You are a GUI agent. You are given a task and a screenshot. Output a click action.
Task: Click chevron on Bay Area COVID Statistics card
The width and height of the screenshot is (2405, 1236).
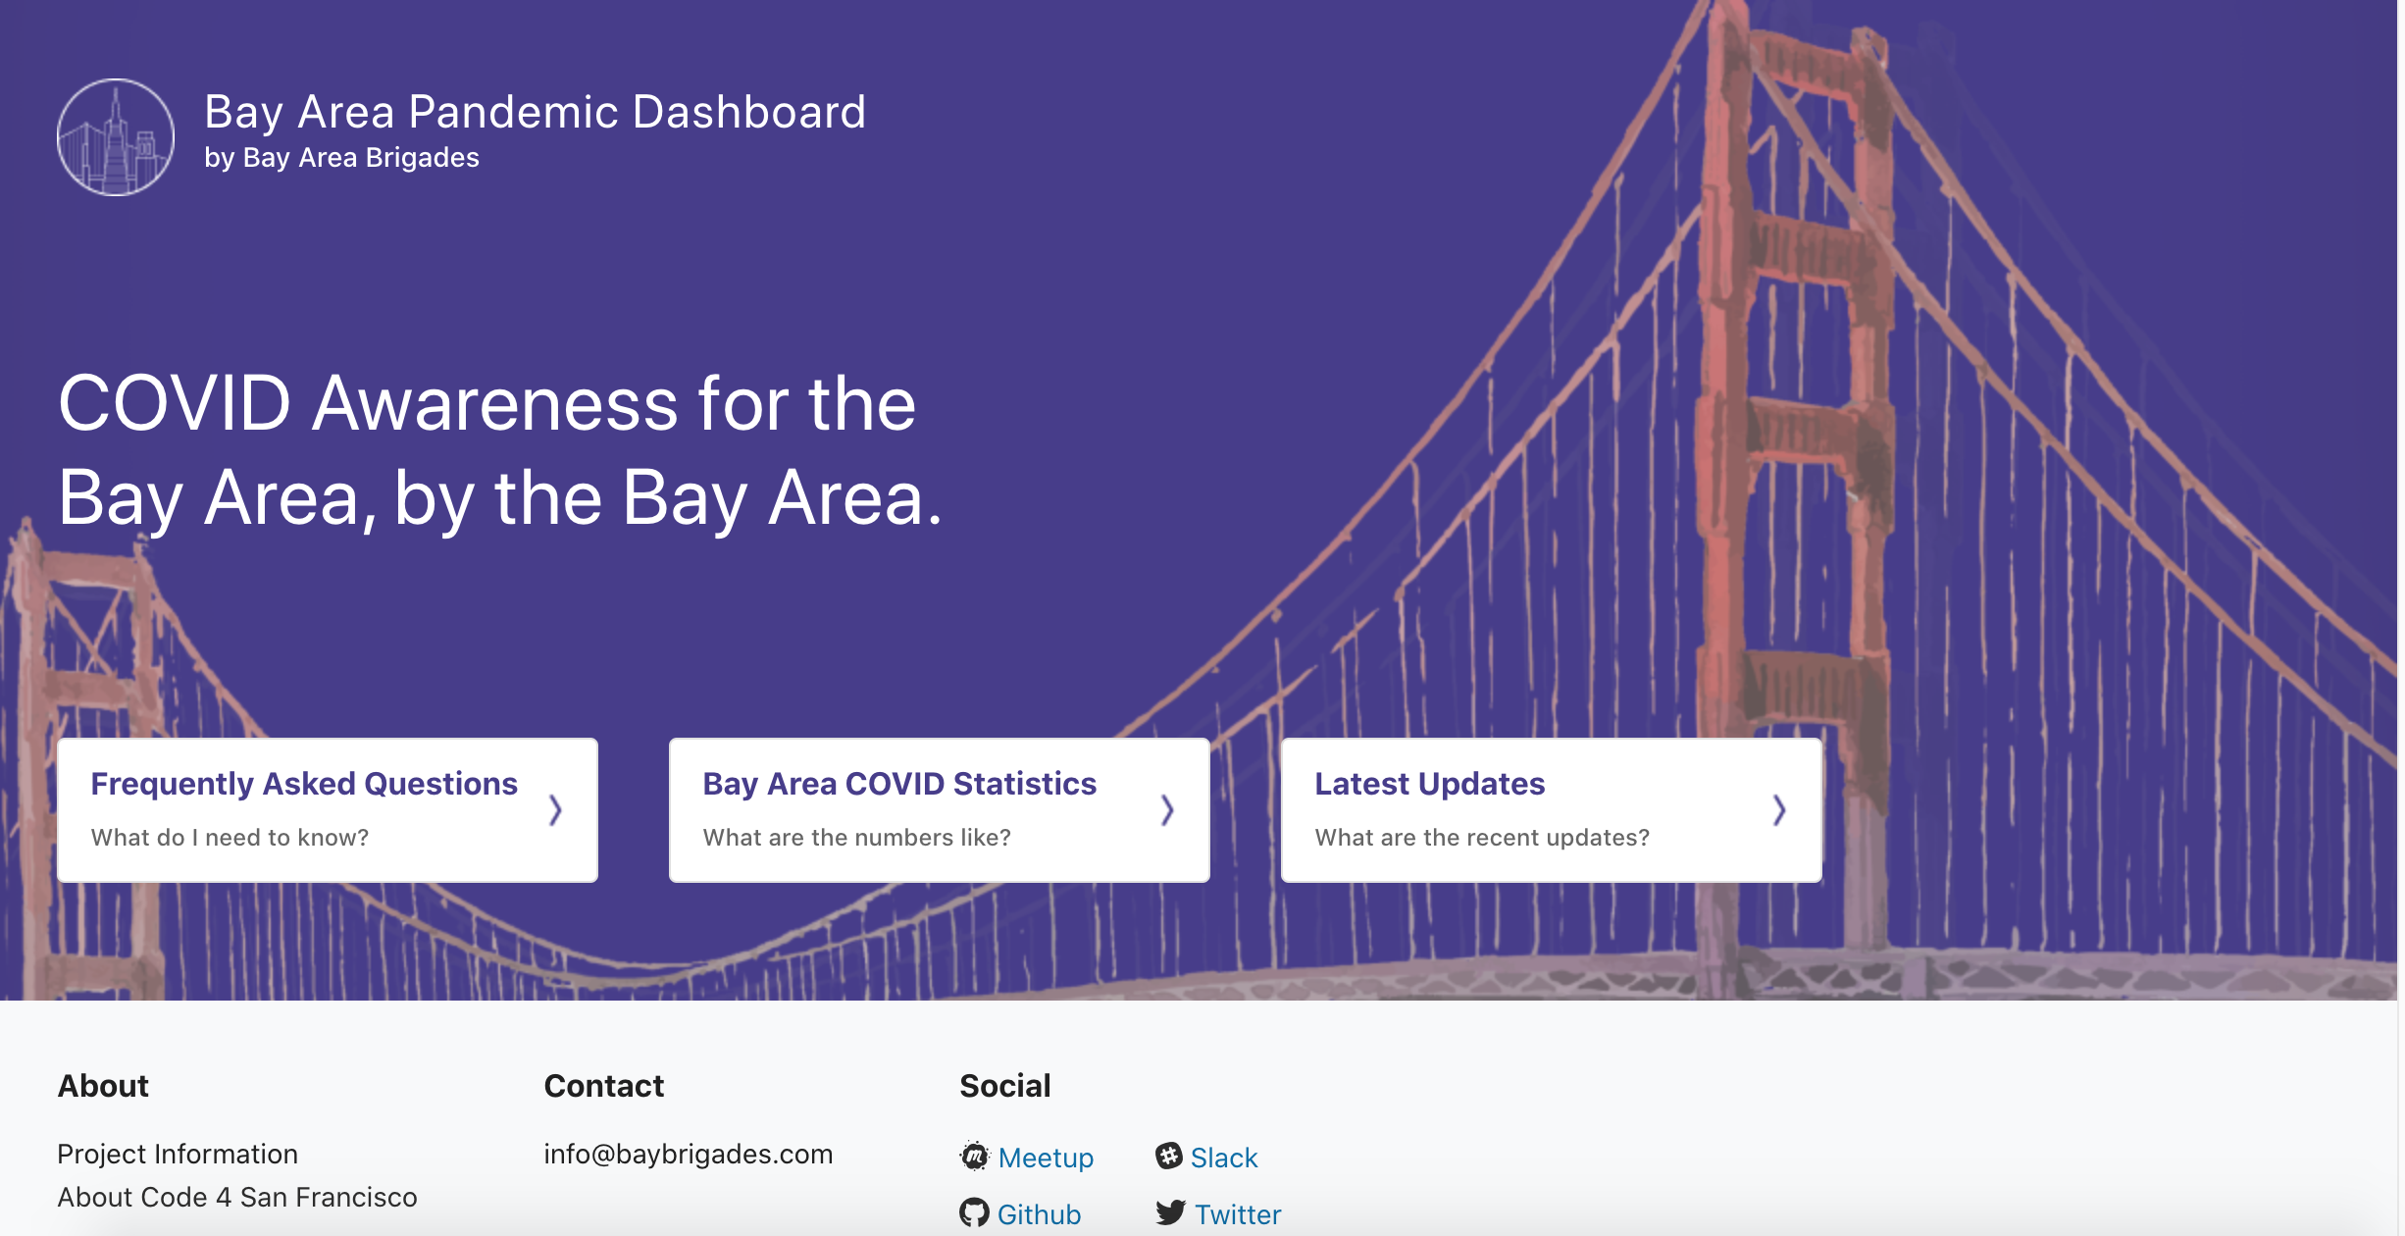coord(1167,810)
